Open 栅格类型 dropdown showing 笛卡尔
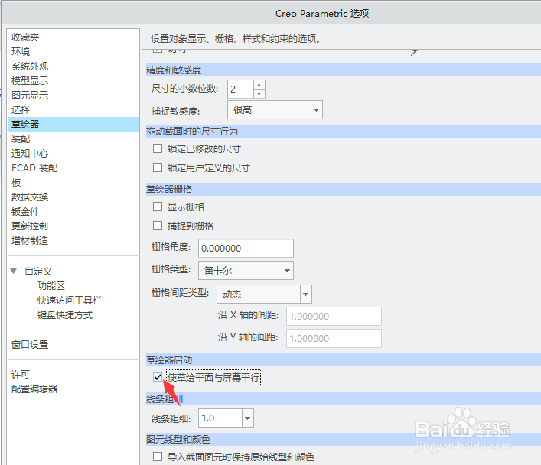This screenshot has height=465, width=541. click(246, 270)
